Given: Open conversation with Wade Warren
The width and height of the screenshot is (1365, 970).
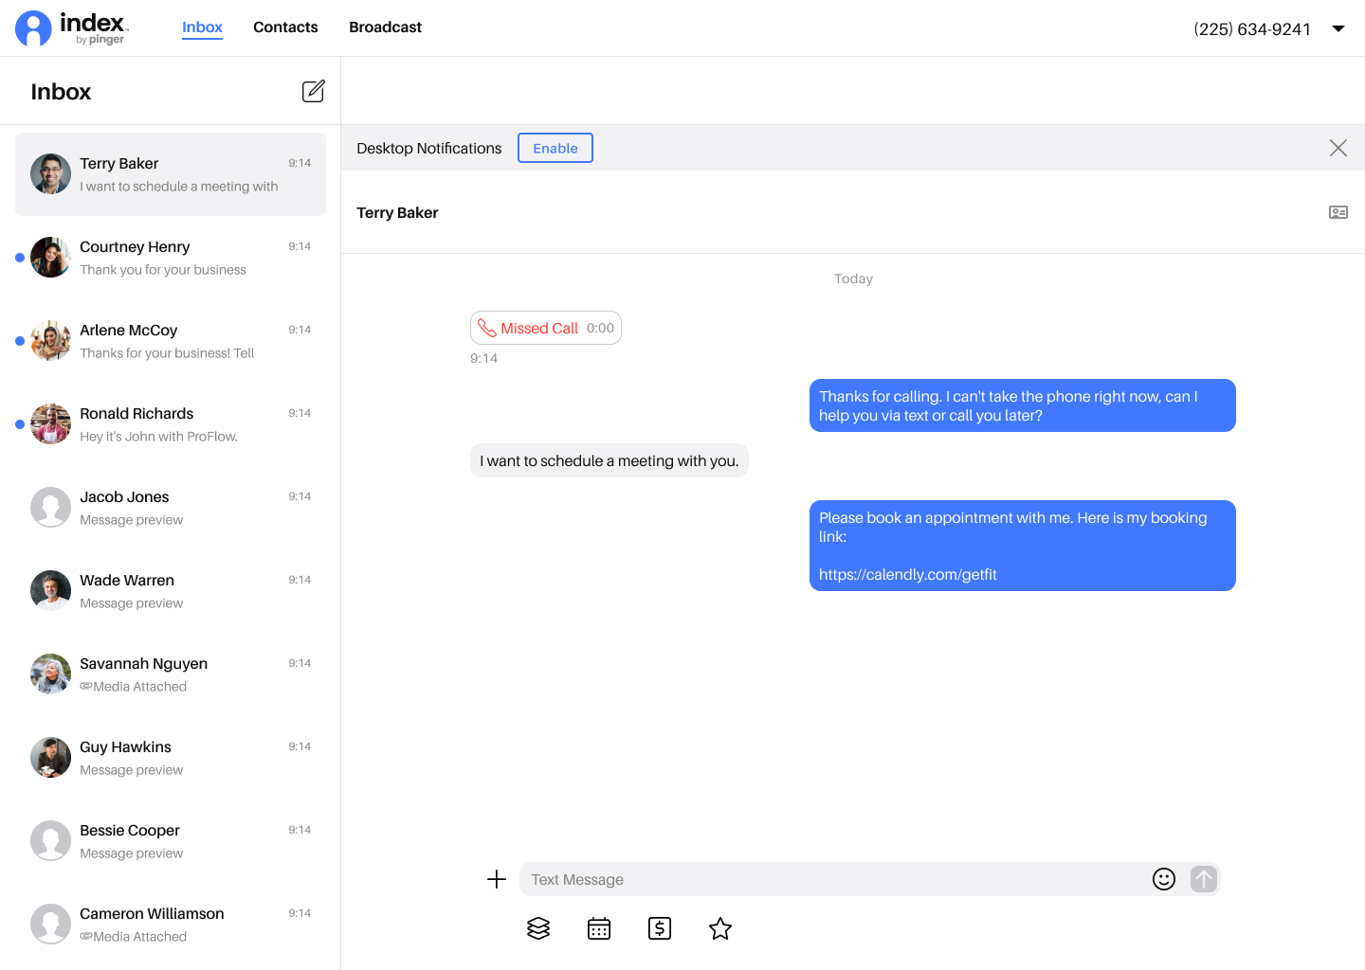Looking at the screenshot, I should 171,591.
